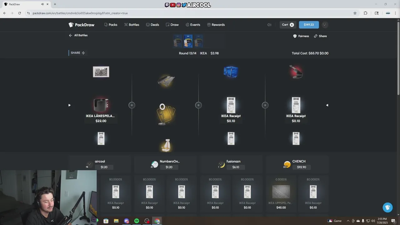
Task: Click the 0.5000% odds label
Action: pyautogui.click(x=281, y=180)
